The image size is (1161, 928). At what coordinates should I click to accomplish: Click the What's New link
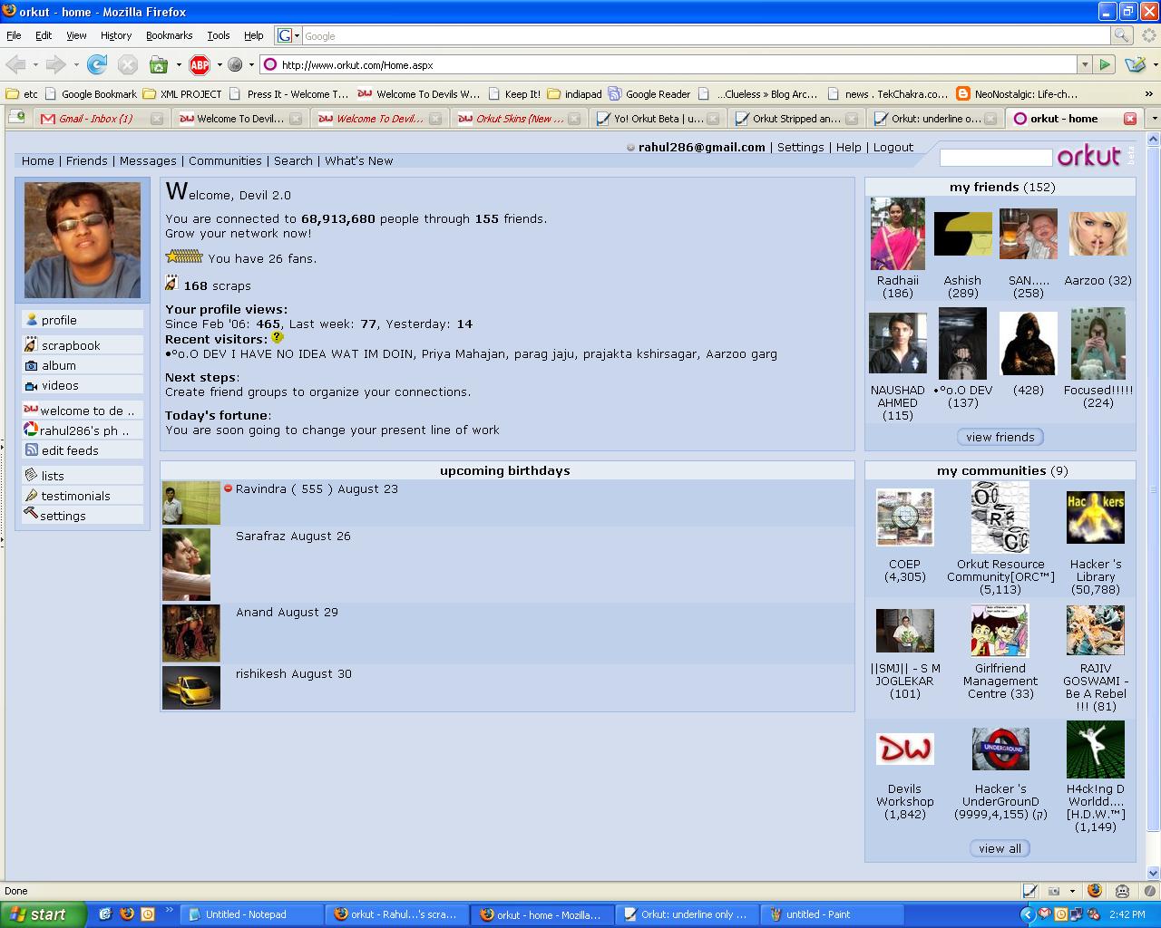point(359,160)
